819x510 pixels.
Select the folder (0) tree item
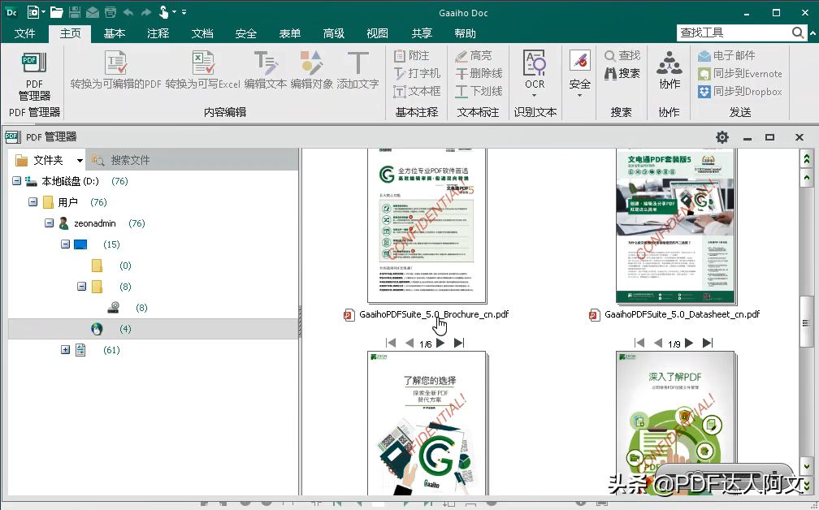click(111, 266)
